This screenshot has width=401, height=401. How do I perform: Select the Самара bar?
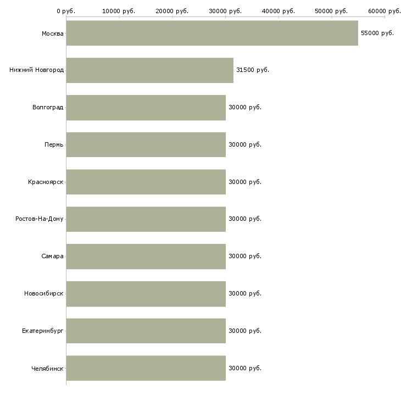tap(146, 256)
